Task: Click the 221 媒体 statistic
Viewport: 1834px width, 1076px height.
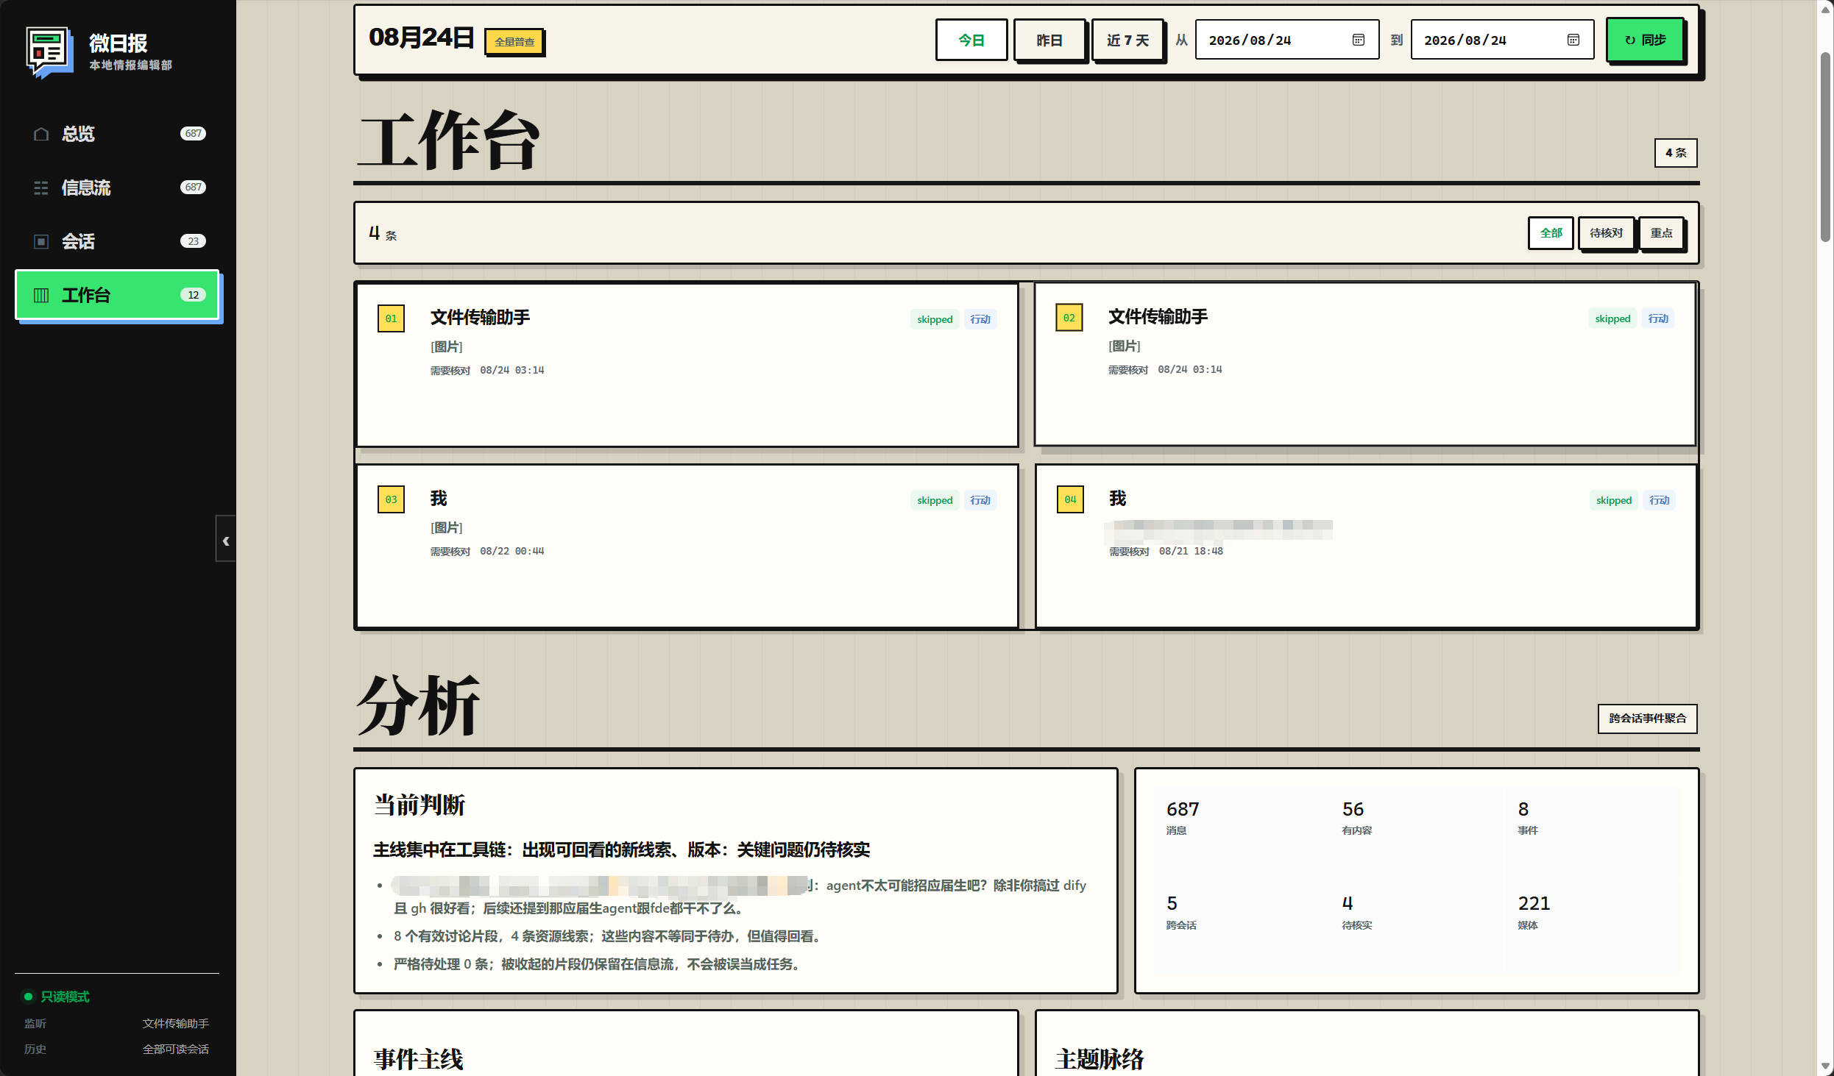Action: 1534,912
